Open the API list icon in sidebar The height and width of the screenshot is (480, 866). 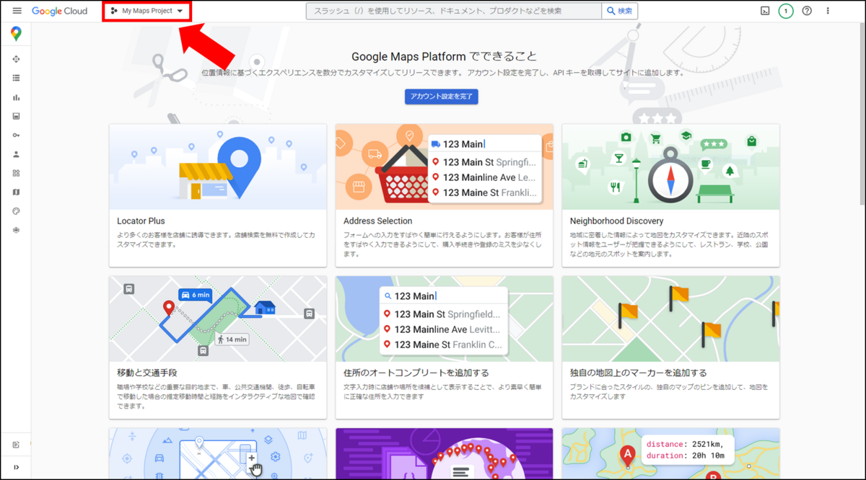point(16,78)
